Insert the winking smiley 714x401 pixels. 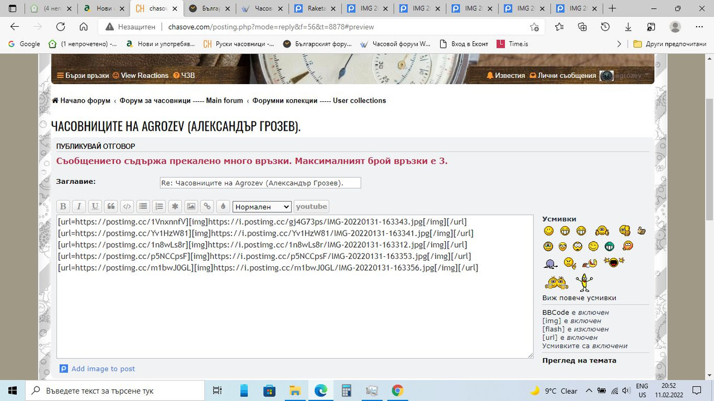coord(594,246)
